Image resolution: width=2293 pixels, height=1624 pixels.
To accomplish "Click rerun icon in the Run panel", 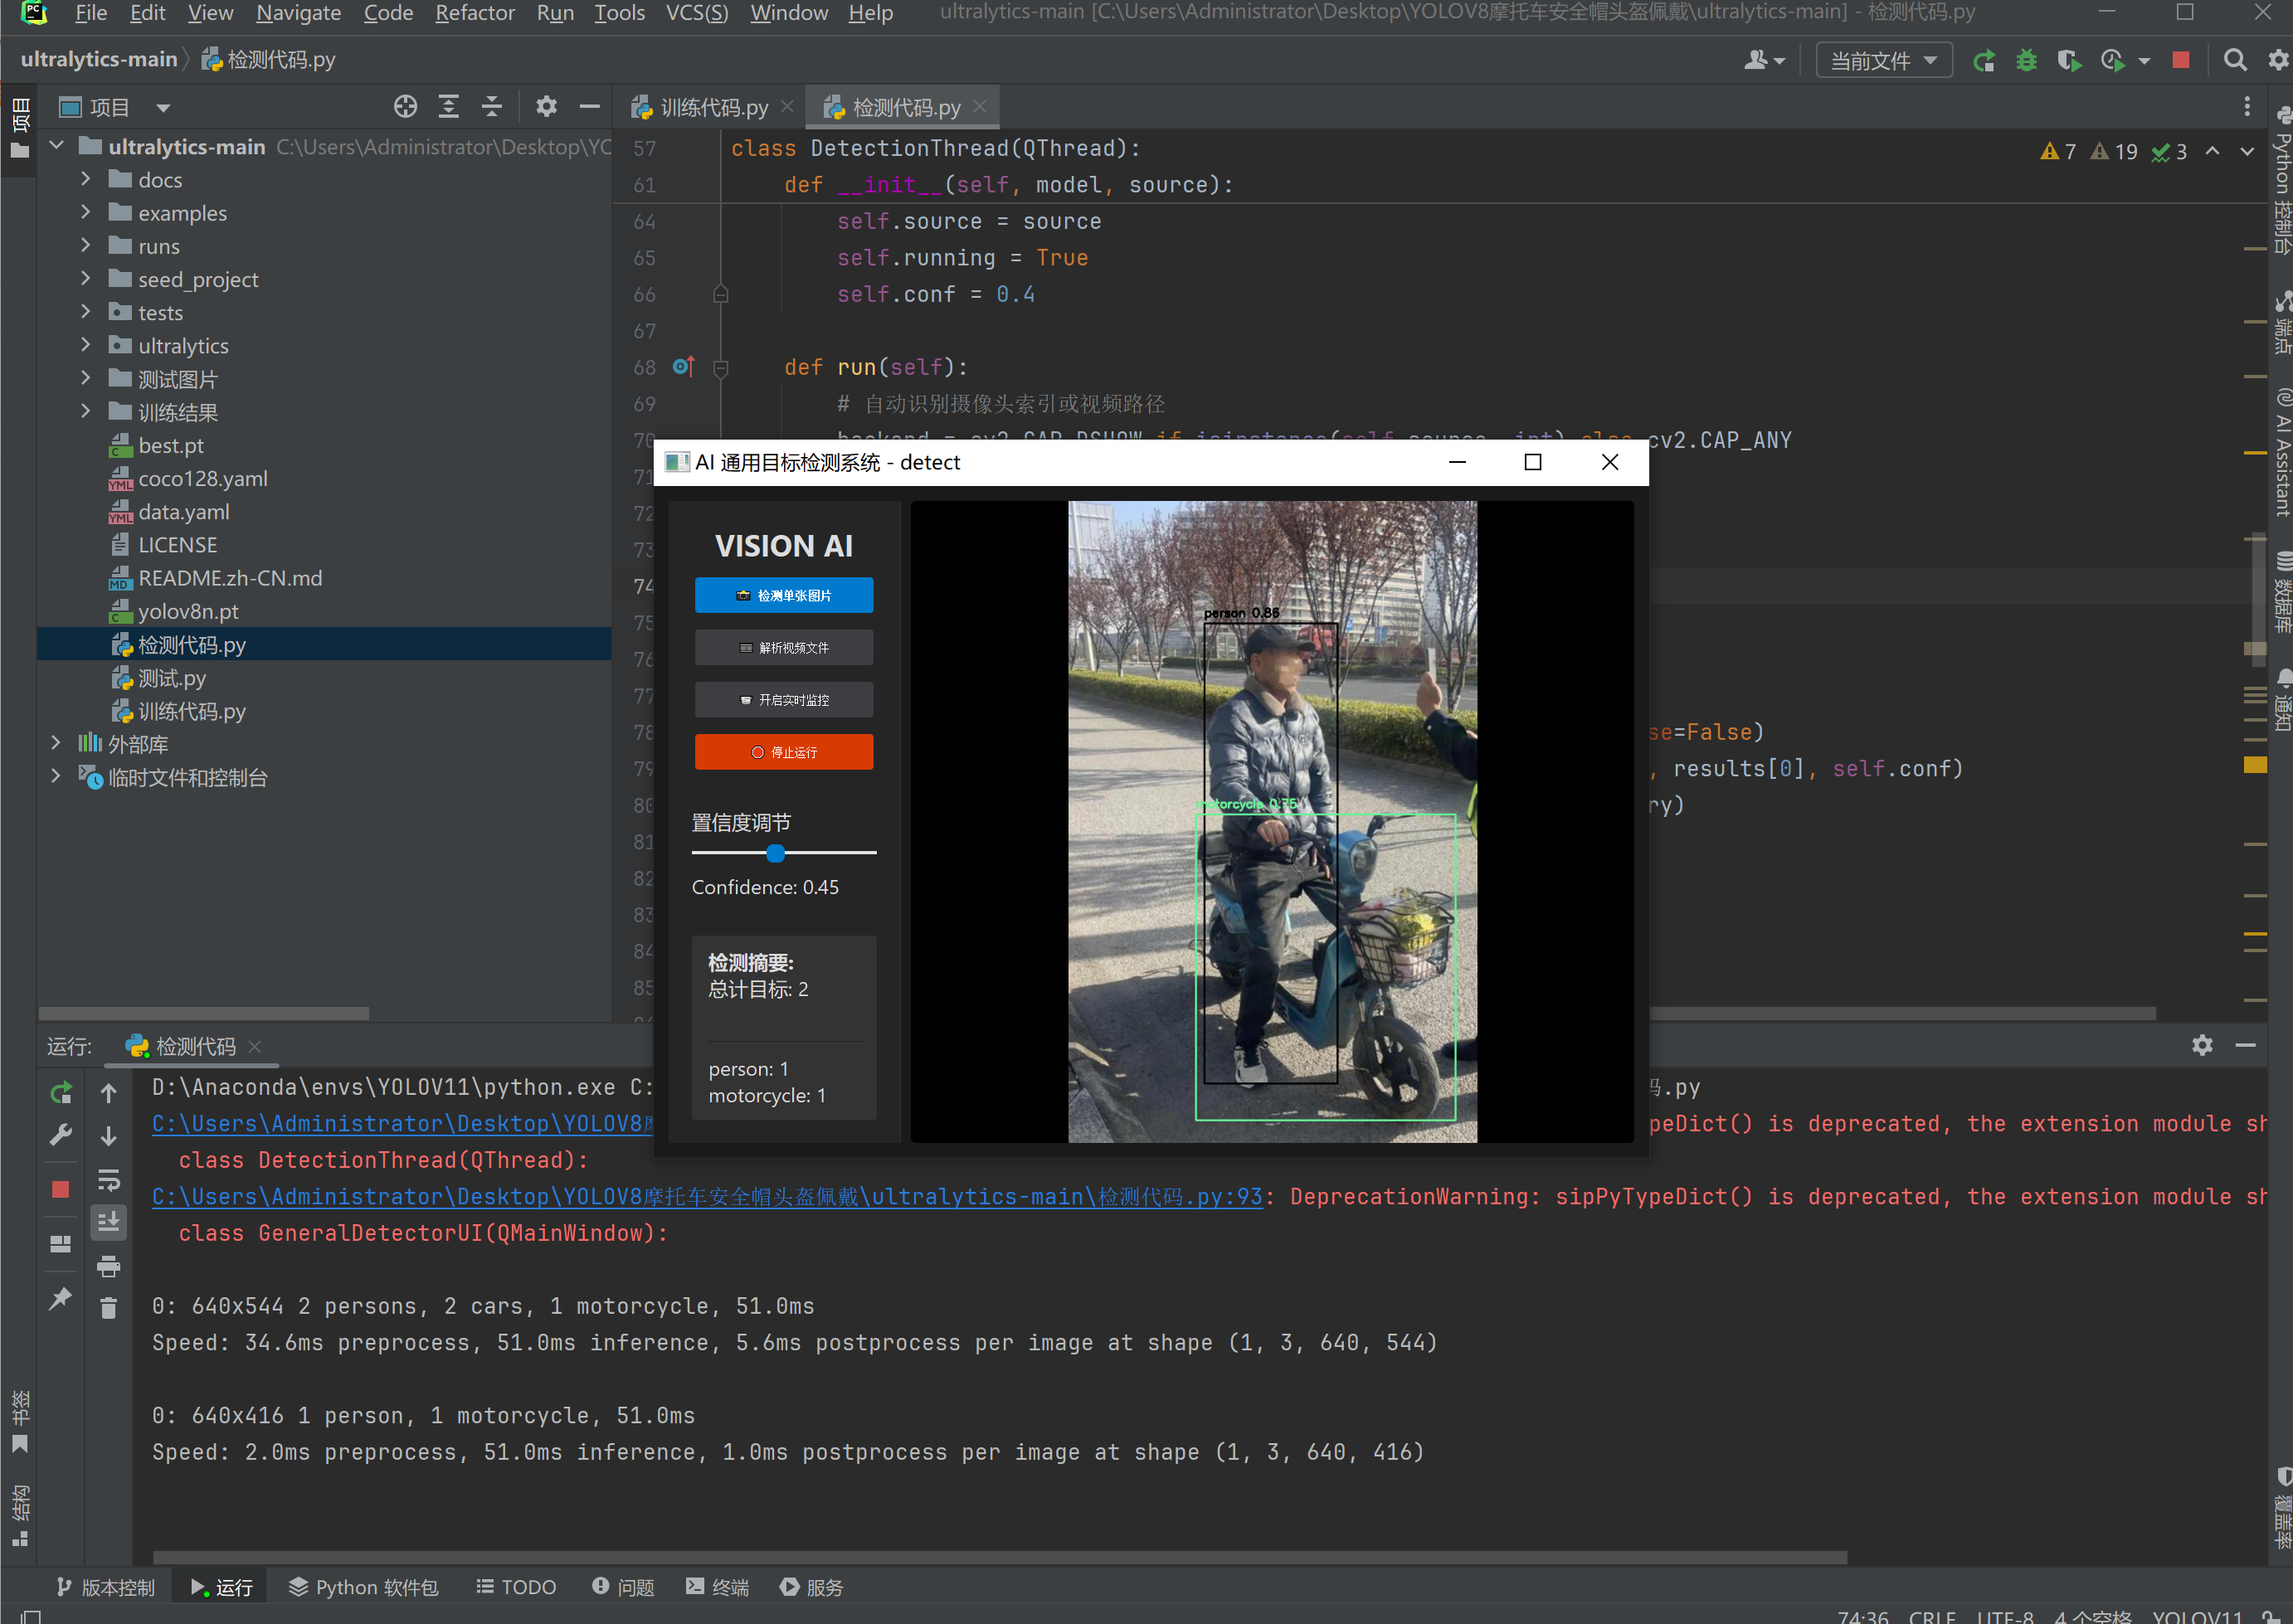I will click(x=61, y=1093).
